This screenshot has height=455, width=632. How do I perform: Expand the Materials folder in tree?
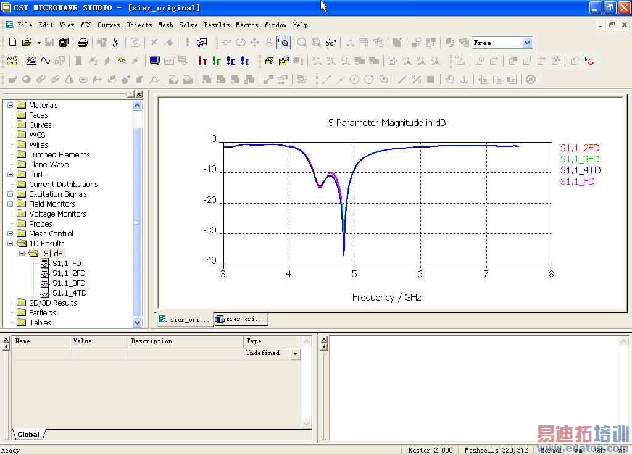10,106
